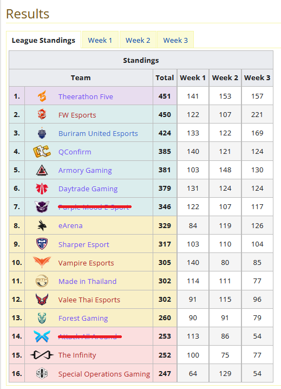Click the Sharper Esport shield logo

42,244
